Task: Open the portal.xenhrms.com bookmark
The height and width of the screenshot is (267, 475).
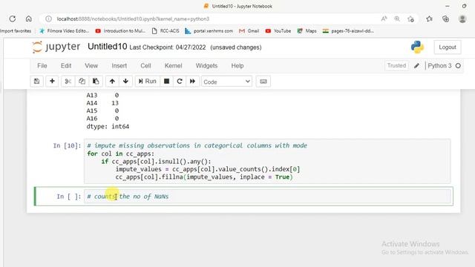Action: [x=209, y=31]
